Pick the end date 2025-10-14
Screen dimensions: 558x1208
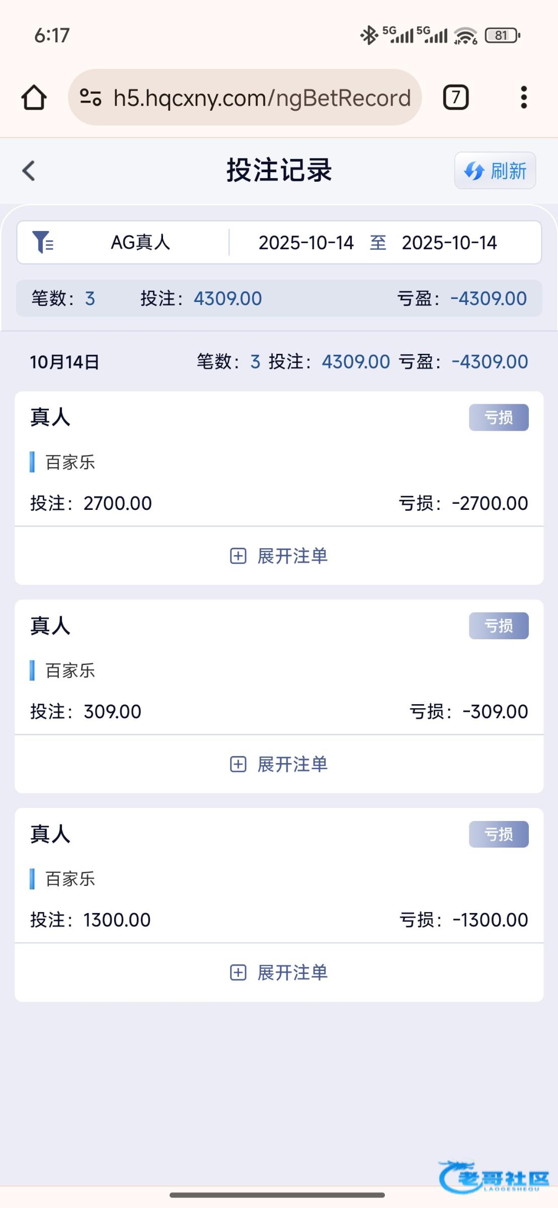(449, 243)
